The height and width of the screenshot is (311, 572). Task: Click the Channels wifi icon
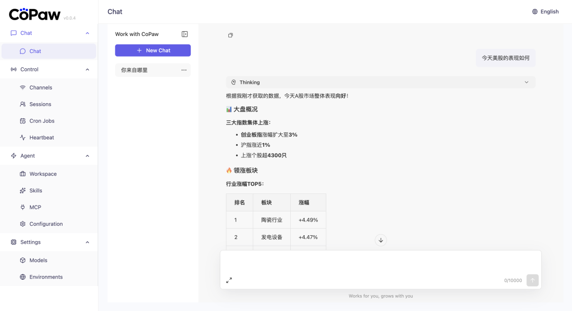[x=23, y=87]
